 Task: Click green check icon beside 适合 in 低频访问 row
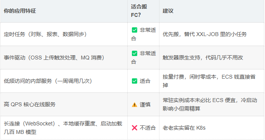(135, 81)
